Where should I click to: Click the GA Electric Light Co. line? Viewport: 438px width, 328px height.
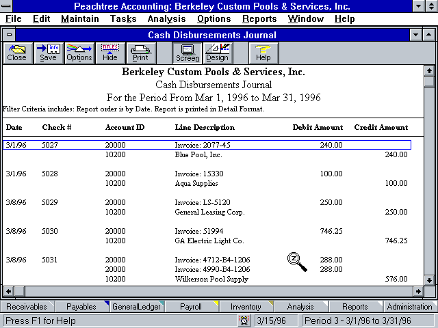pos(209,241)
